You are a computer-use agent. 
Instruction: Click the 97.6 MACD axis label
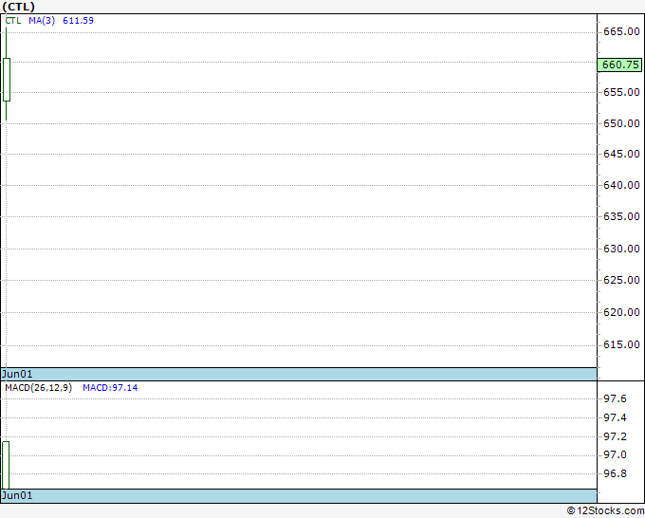coord(615,398)
